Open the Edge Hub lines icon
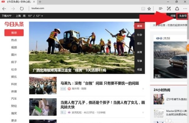Viewport: 189px width, 123px height. [x=161, y=8]
